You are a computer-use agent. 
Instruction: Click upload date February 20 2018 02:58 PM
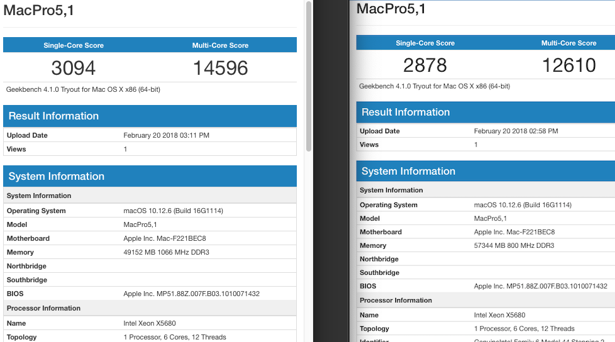[x=516, y=131]
